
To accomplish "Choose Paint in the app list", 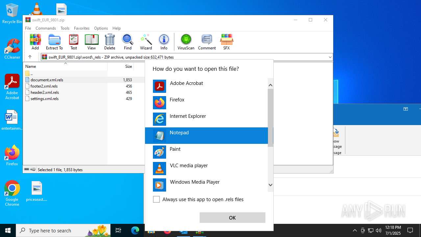I will tap(207, 152).
